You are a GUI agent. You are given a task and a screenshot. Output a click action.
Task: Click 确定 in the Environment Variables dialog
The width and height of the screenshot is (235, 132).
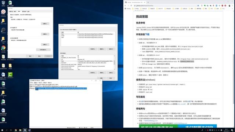point(101,78)
